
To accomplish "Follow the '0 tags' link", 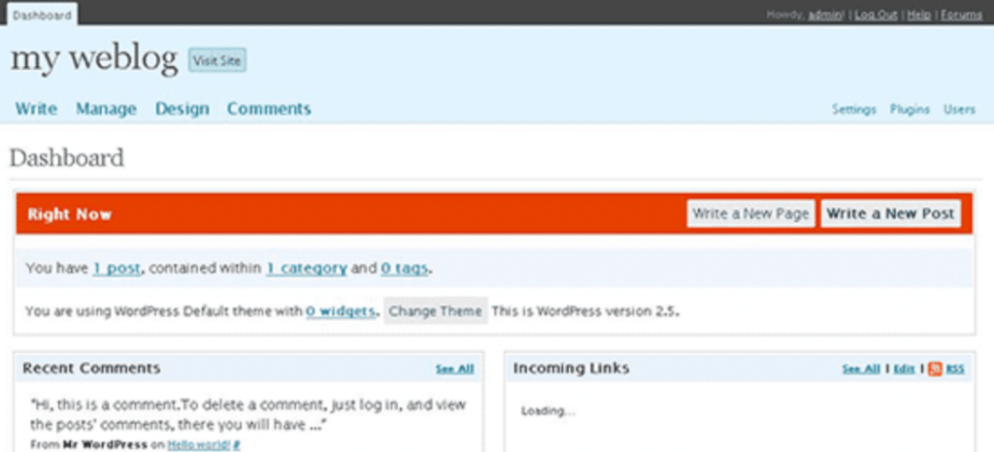I will click(x=404, y=269).
